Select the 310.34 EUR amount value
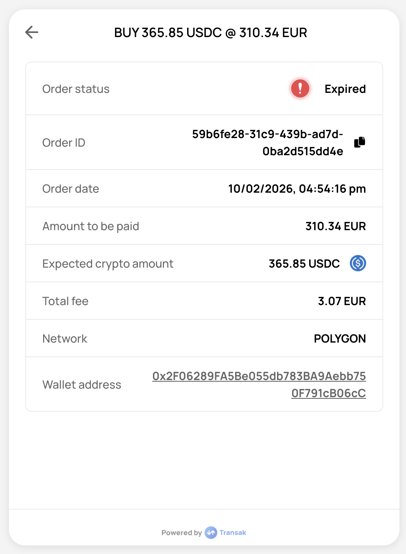The width and height of the screenshot is (406, 554). [336, 226]
